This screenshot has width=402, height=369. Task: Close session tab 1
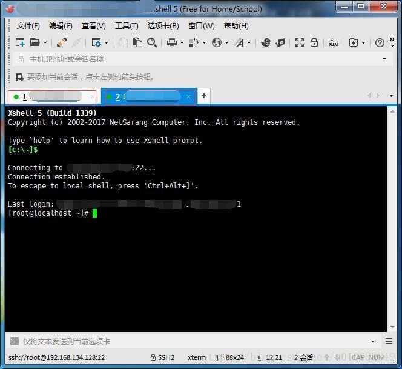[92, 97]
